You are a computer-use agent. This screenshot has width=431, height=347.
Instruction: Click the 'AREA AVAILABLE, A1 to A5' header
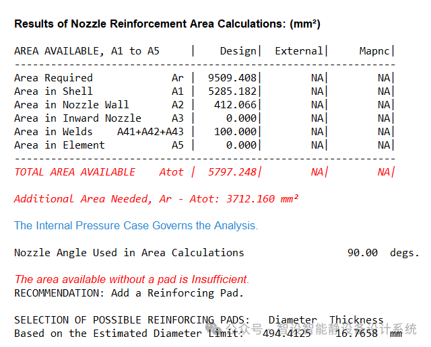[x=87, y=51]
